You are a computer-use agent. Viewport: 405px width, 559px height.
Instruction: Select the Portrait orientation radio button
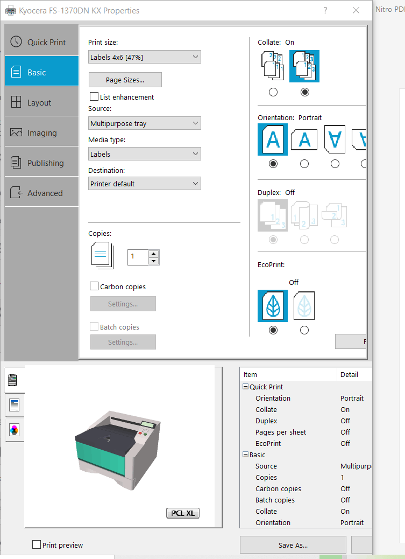[x=273, y=164]
